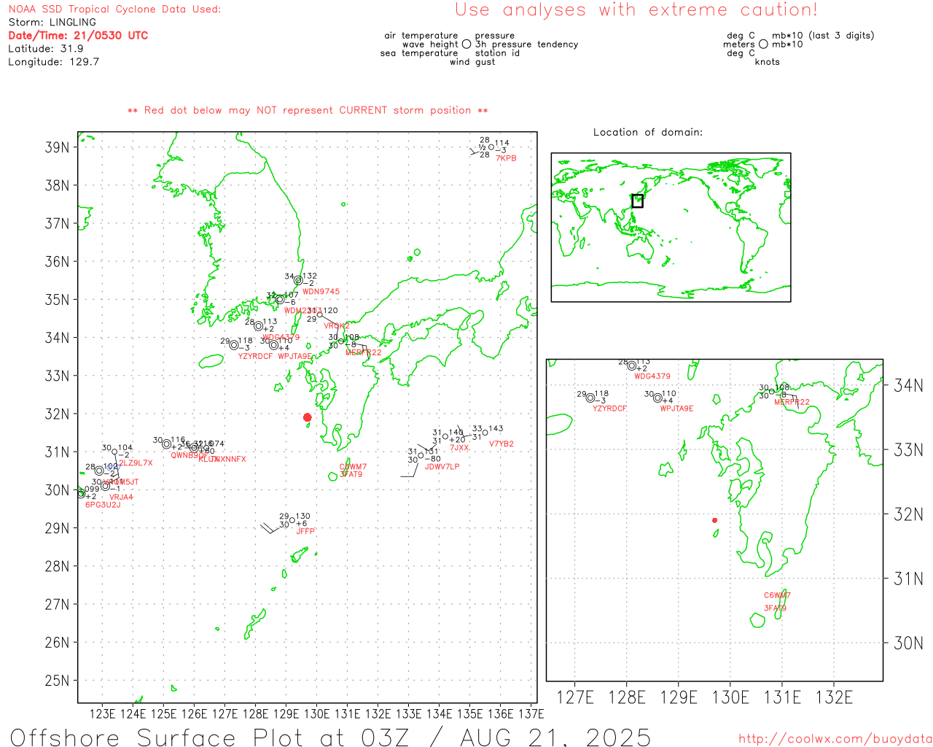Select WPJTA9E label in the zoomed inset
The height and width of the screenshot is (747, 933).
click(x=676, y=409)
